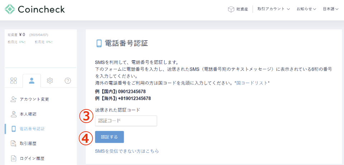344x165 pixels.
Task: Click the アカウント変更 person icon
Action: click(x=14, y=99)
